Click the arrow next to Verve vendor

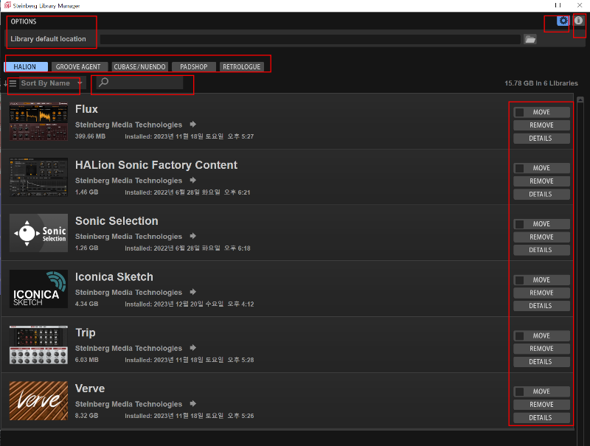(193, 404)
